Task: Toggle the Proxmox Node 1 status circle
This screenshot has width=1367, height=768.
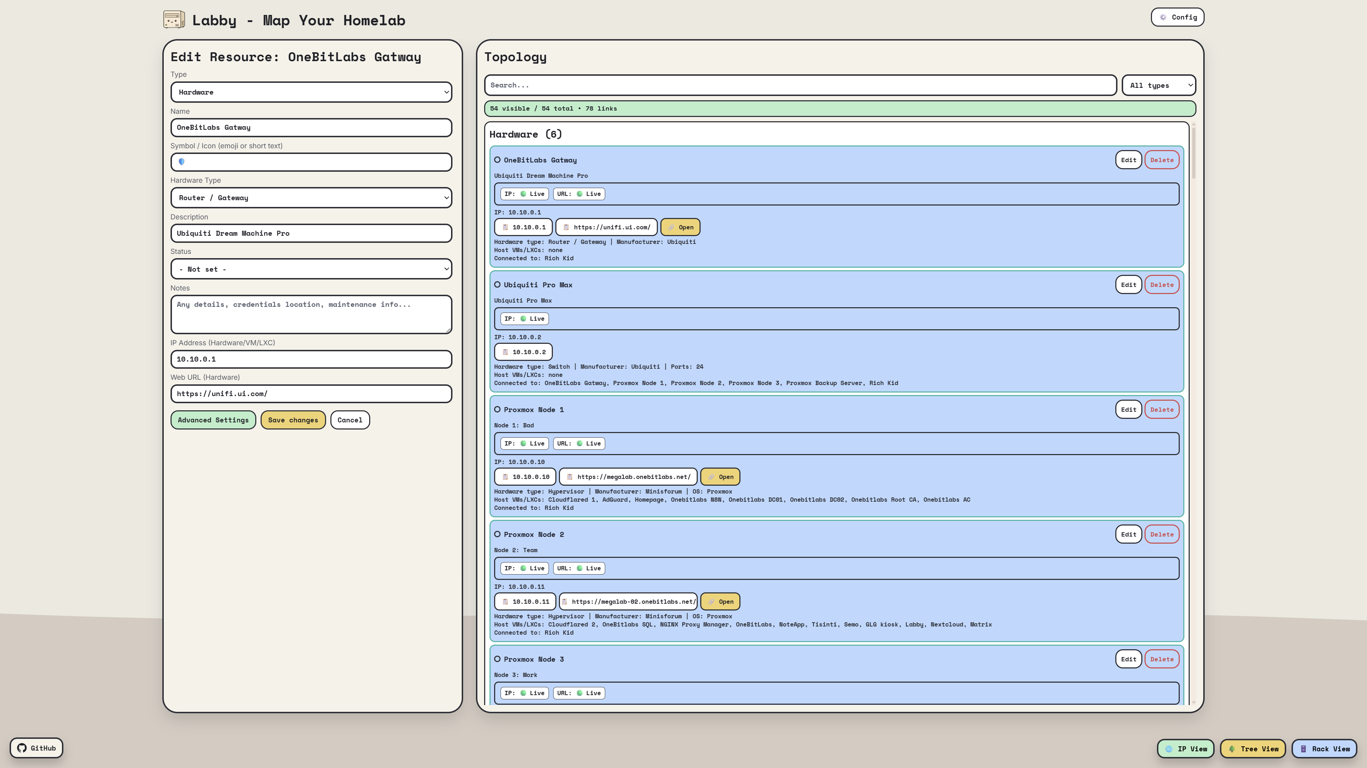Action: [497, 409]
